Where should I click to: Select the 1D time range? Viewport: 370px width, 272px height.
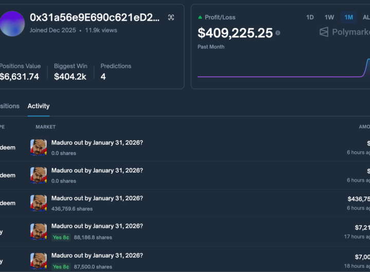(x=310, y=17)
